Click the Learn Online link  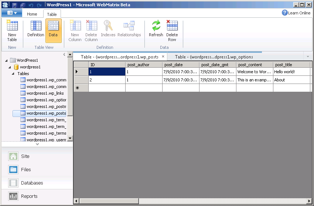[299, 13]
